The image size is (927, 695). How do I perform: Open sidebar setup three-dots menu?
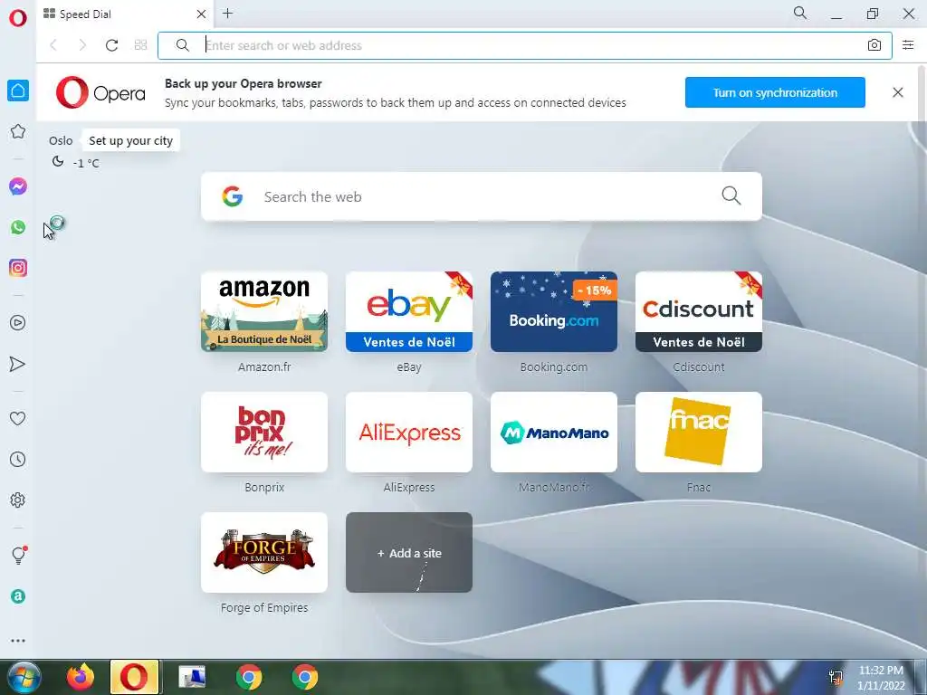click(18, 641)
